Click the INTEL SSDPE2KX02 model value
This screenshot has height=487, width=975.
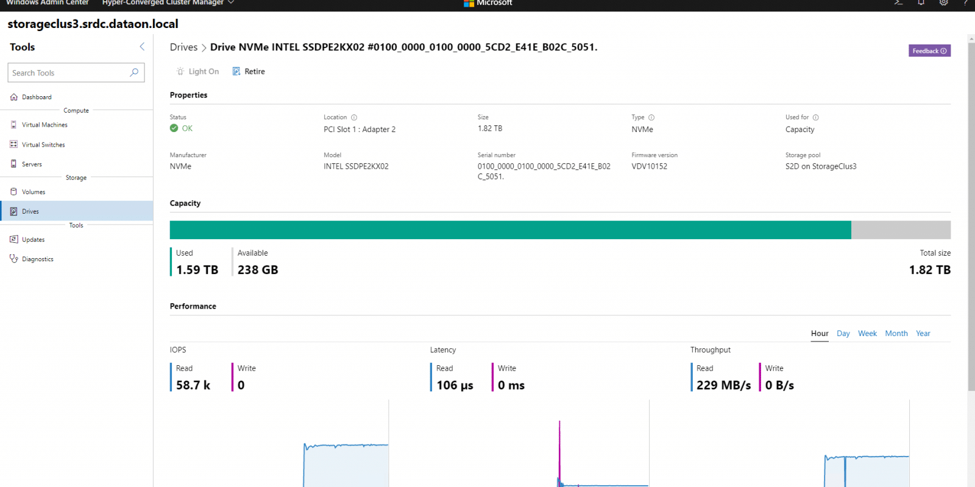tap(356, 166)
